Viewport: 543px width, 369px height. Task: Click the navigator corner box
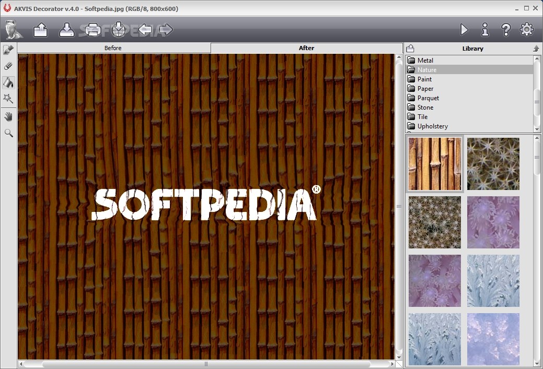click(x=399, y=364)
